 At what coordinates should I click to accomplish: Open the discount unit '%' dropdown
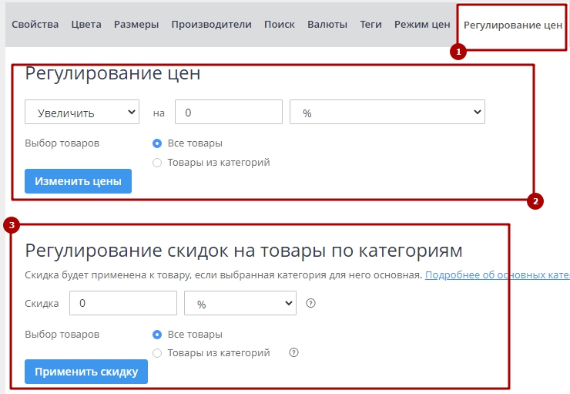pos(240,304)
